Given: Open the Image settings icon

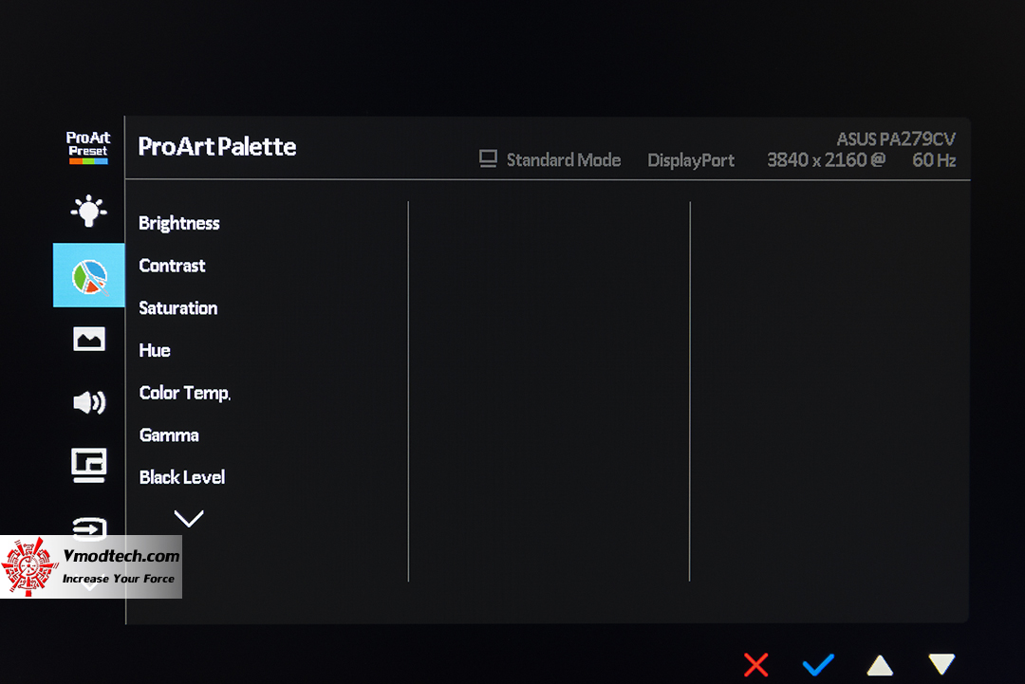Looking at the screenshot, I should tap(88, 339).
